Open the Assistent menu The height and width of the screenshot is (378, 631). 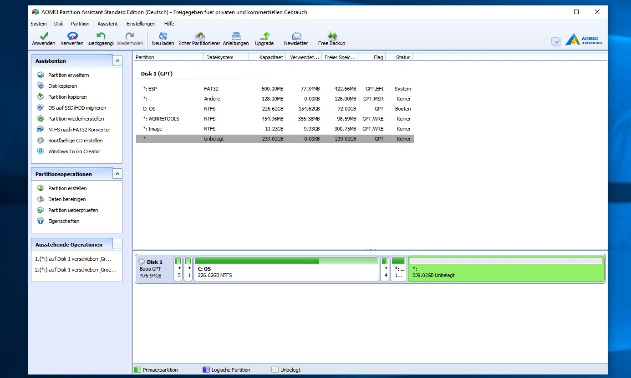point(107,24)
